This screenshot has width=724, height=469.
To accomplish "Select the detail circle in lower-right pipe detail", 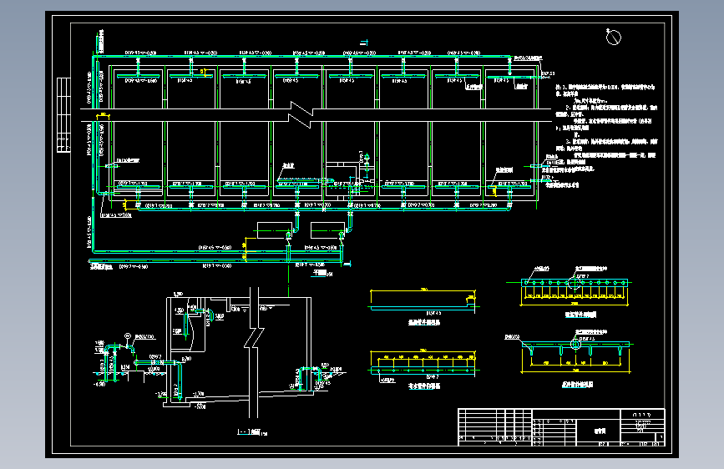I will tap(575, 344).
